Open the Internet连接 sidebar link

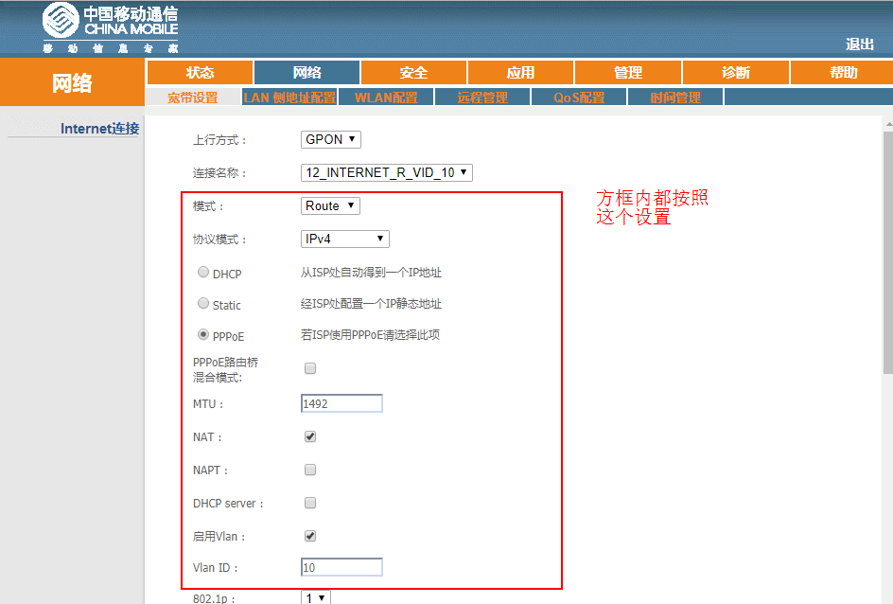pyautogui.click(x=99, y=129)
